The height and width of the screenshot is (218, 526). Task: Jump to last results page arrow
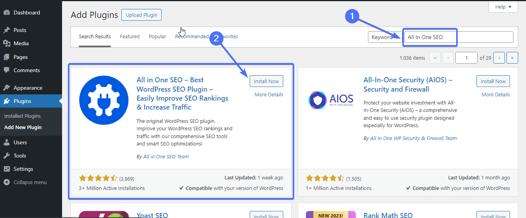pyautogui.click(x=512, y=58)
